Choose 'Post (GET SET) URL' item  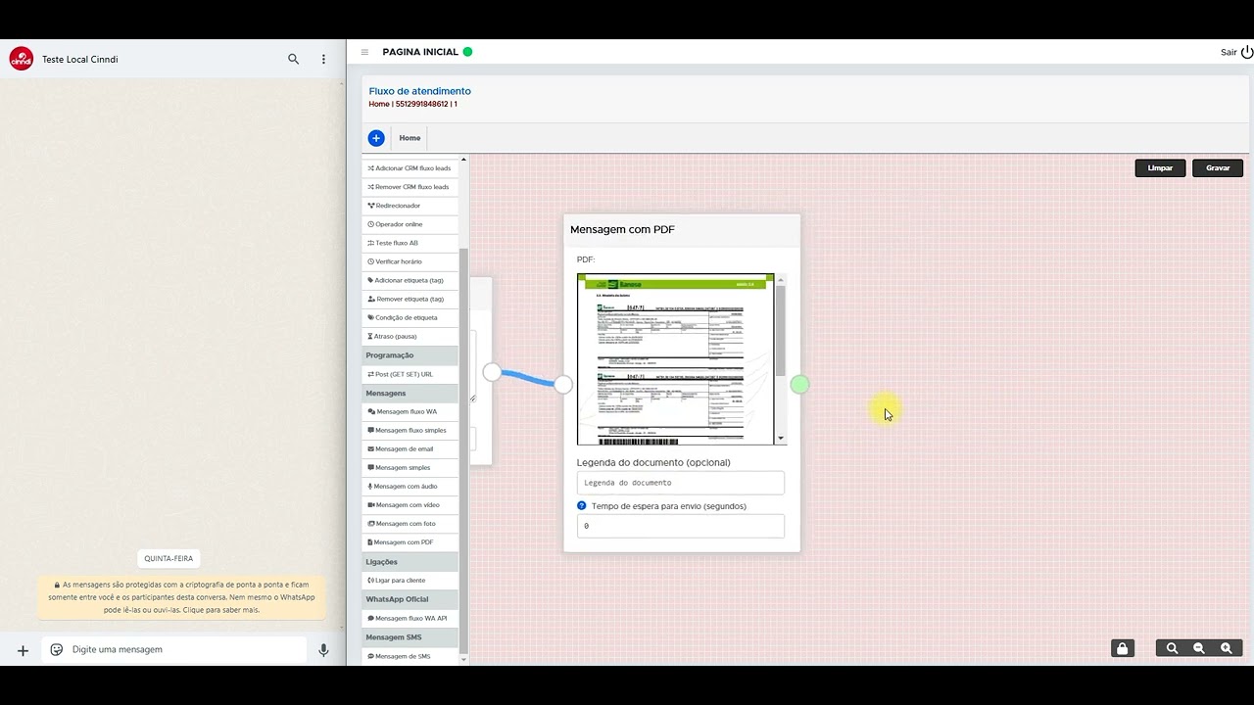(x=410, y=374)
